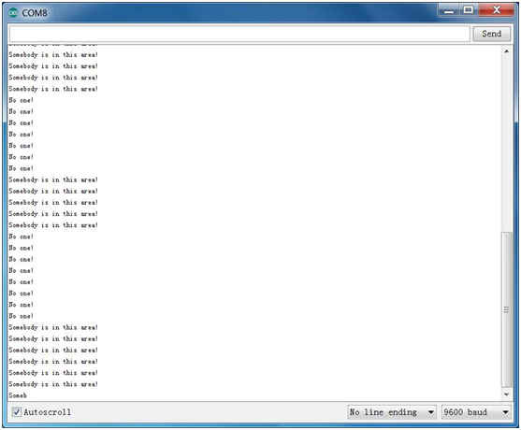The image size is (521, 430).
Task: Maximize the COM8 window
Action: tap(469, 10)
